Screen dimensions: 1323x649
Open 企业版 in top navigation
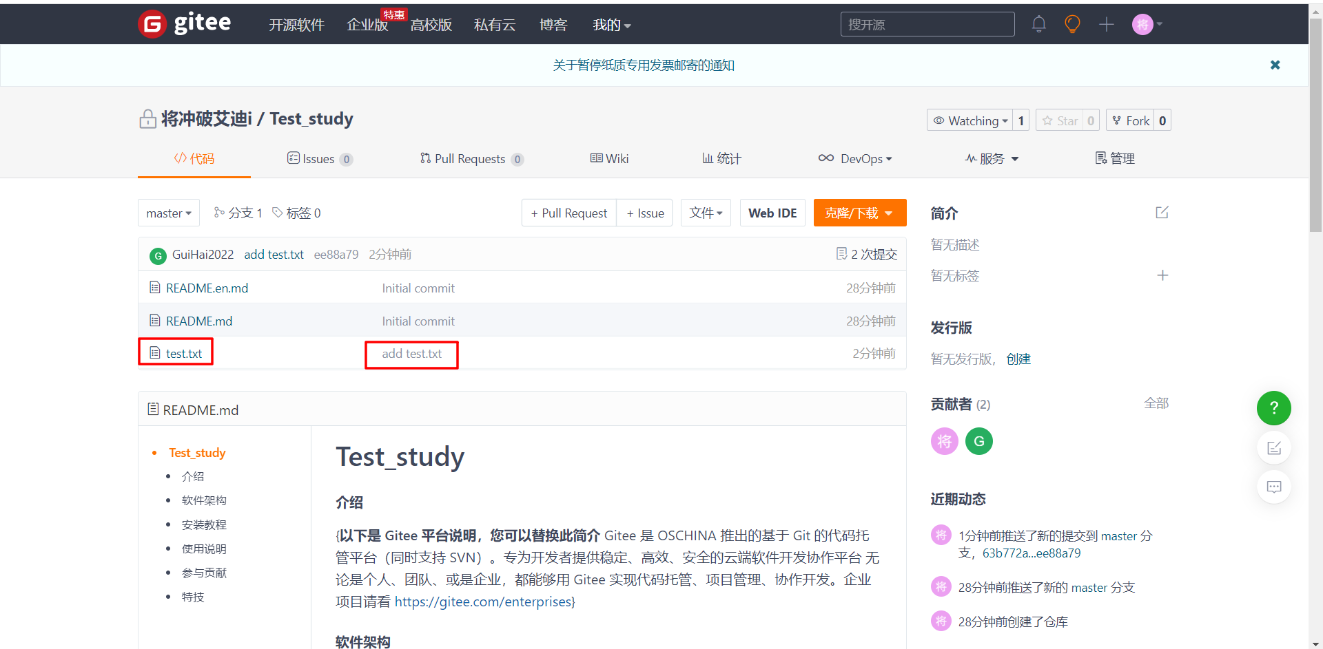[x=367, y=25]
